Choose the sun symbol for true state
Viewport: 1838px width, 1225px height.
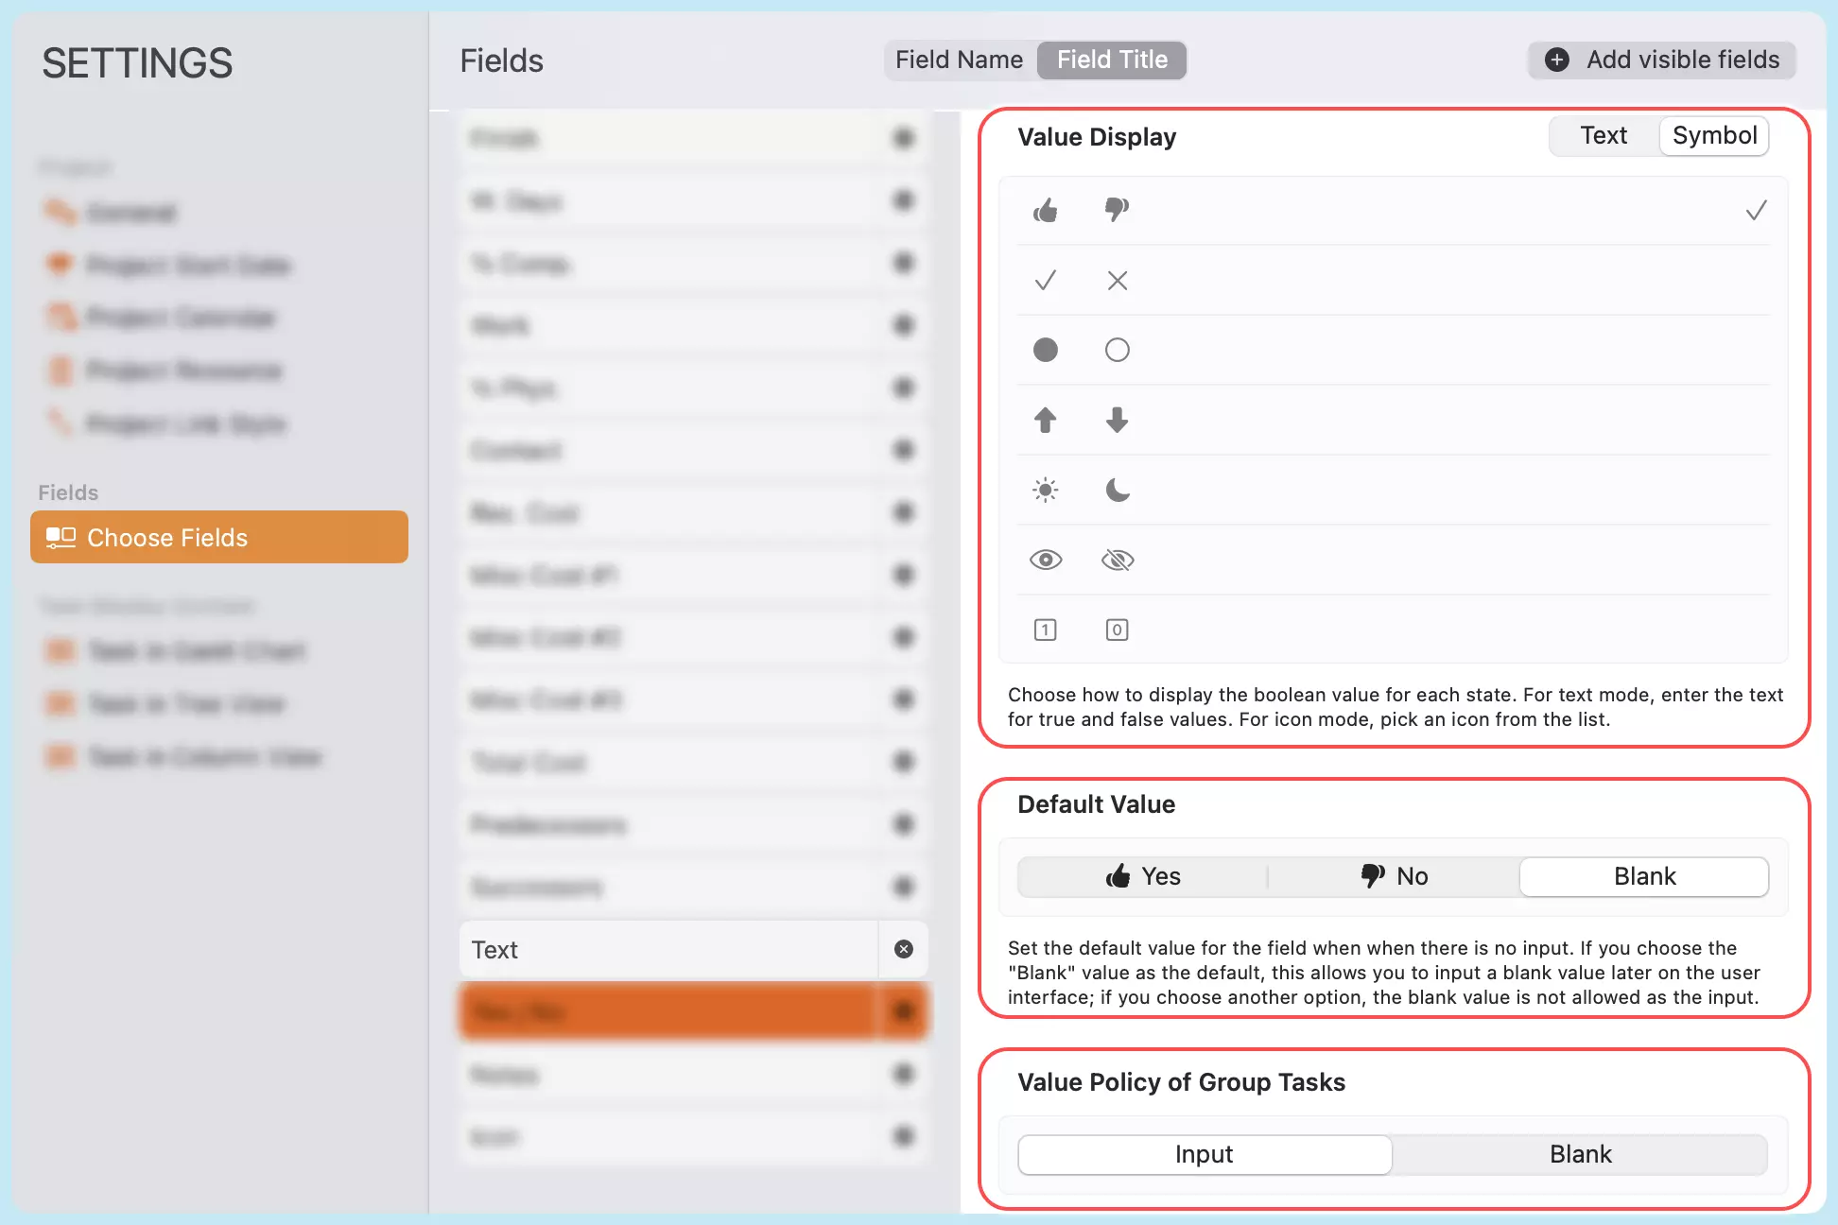coord(1045,490)
